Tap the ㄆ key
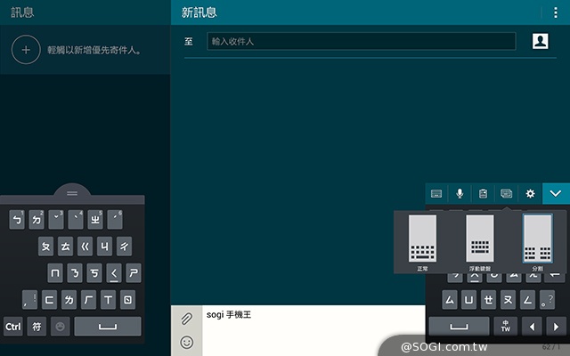 [x=45, y=247]
